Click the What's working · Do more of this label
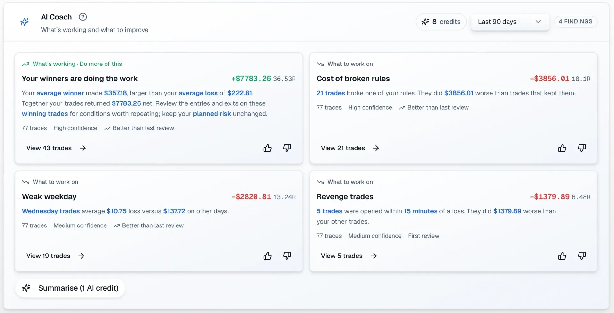 click(77, 64)
